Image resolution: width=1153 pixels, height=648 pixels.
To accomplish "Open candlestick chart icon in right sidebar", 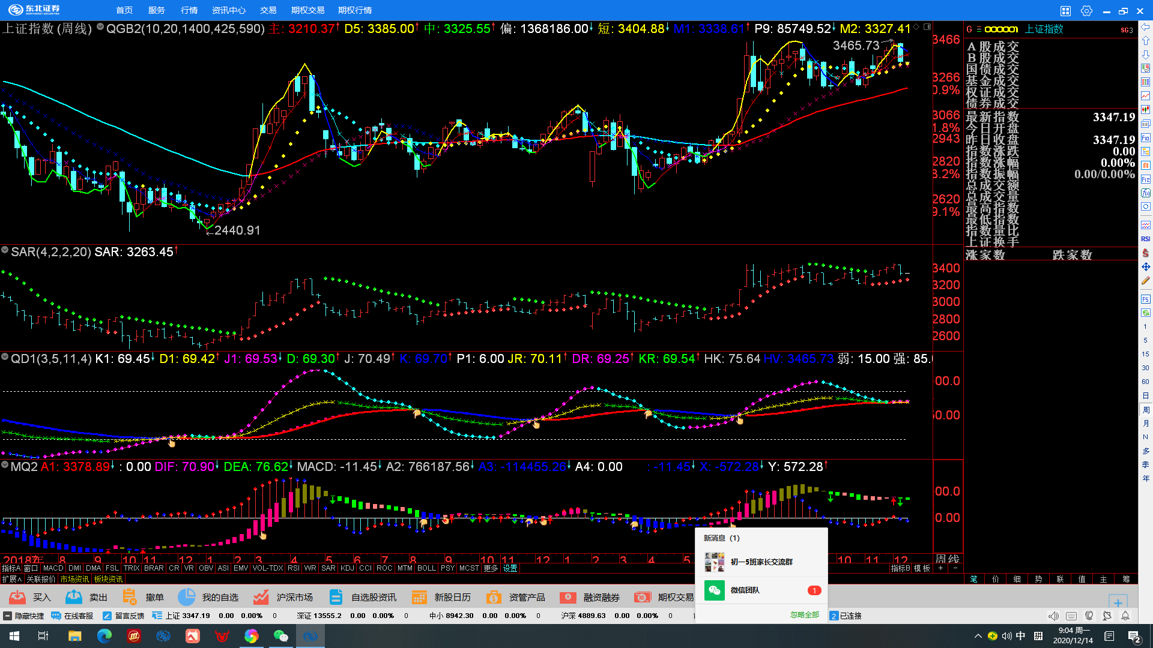I will 1146,109.
